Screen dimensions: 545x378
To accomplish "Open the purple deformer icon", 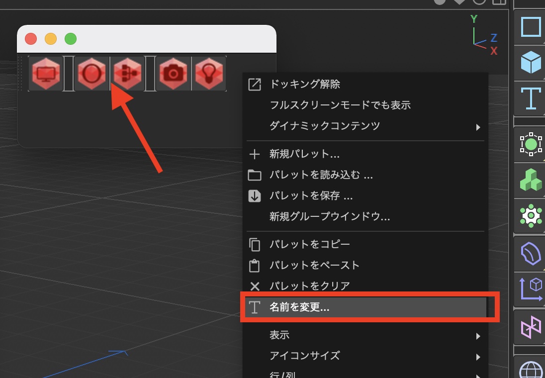I will [x=531, y=253].
